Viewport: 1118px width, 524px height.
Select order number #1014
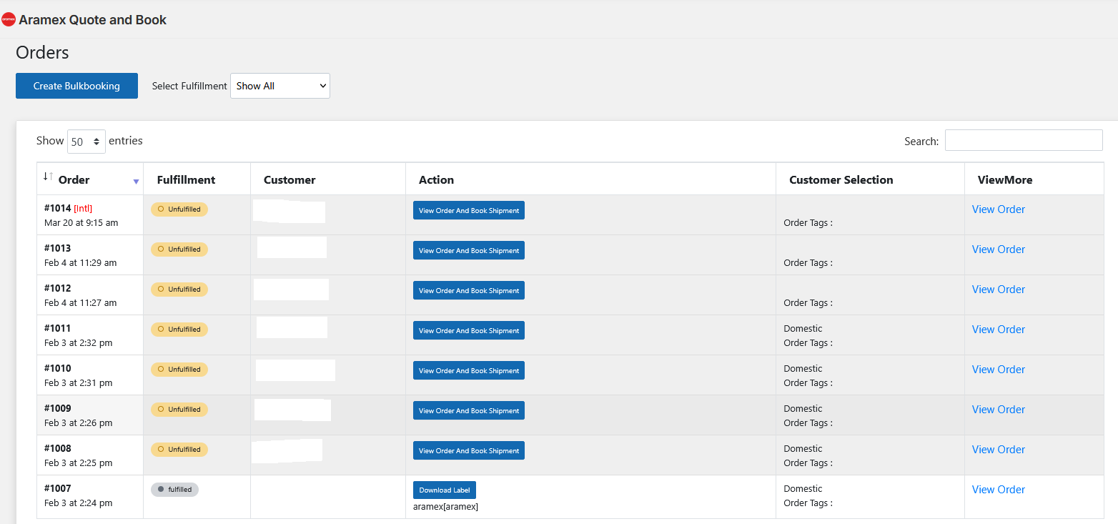[x=58, y=208]
